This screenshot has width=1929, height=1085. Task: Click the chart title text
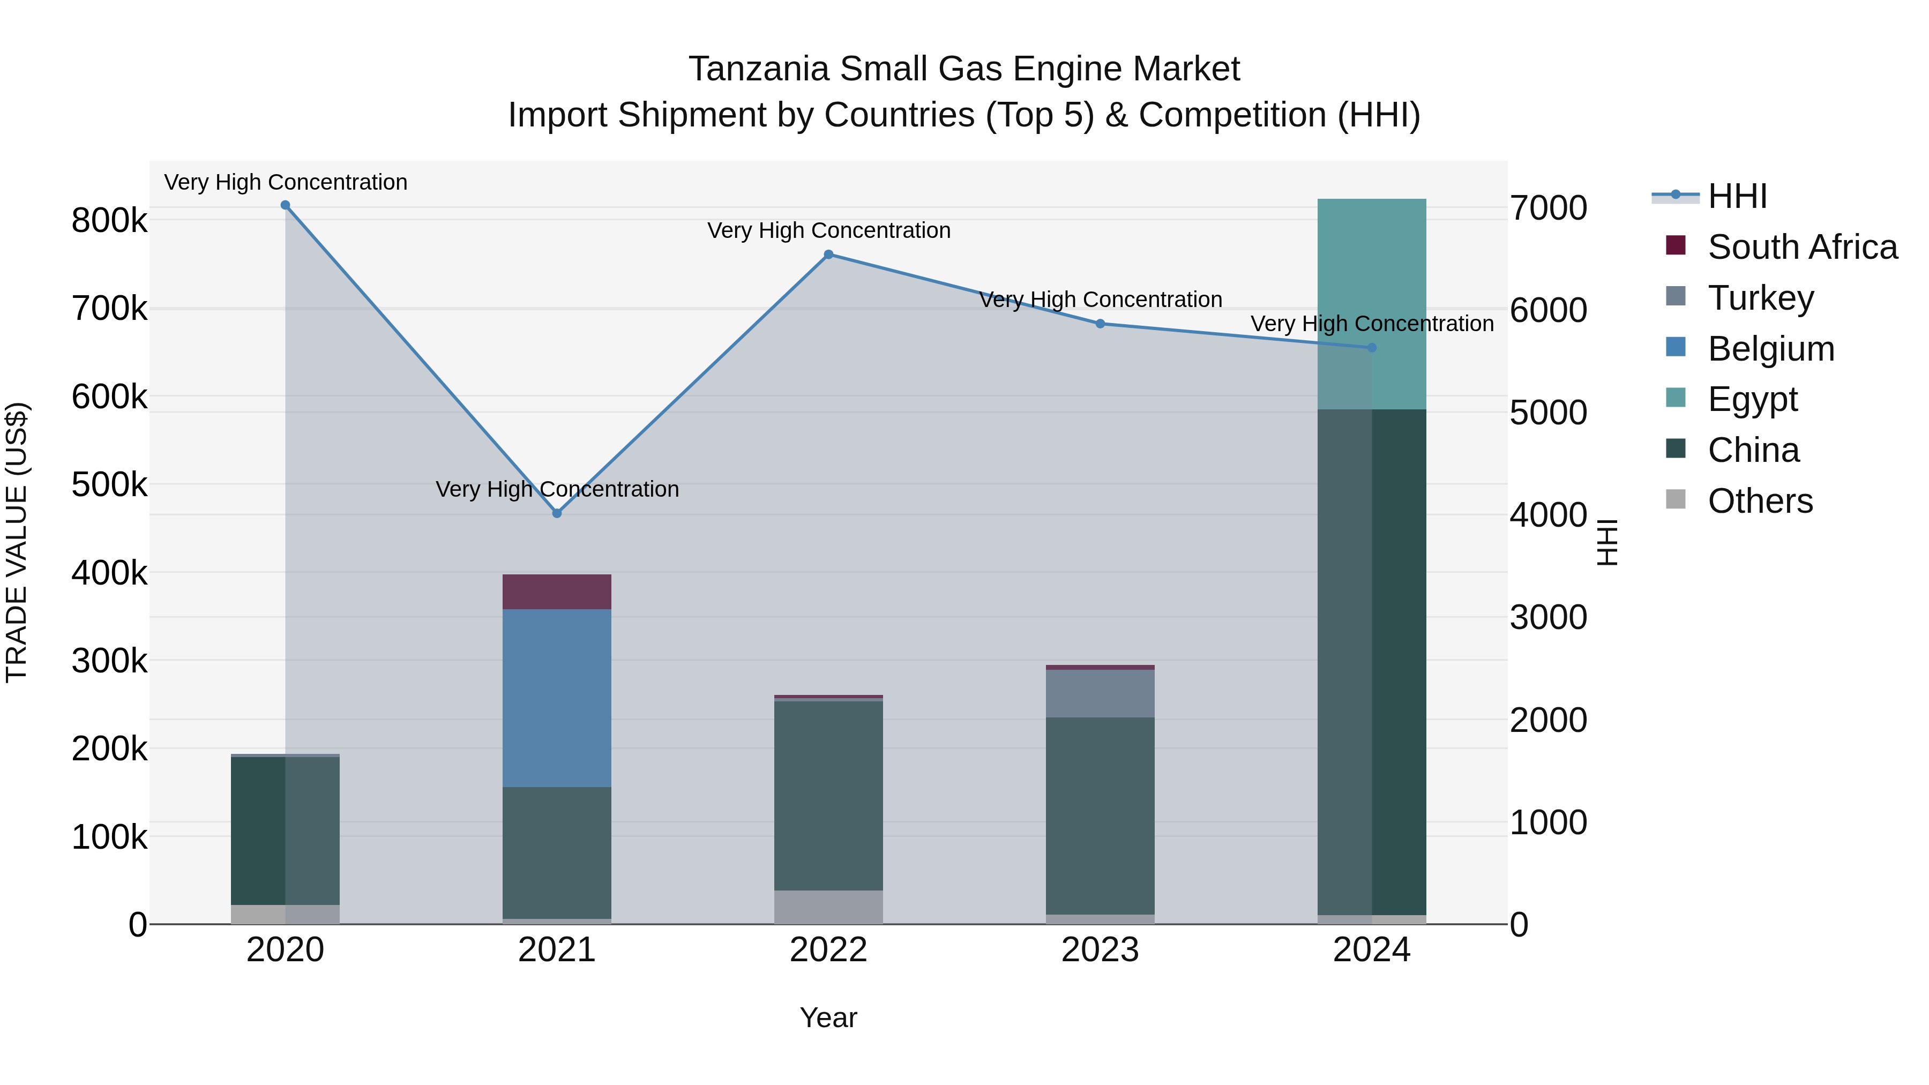[x=965, y=91]
